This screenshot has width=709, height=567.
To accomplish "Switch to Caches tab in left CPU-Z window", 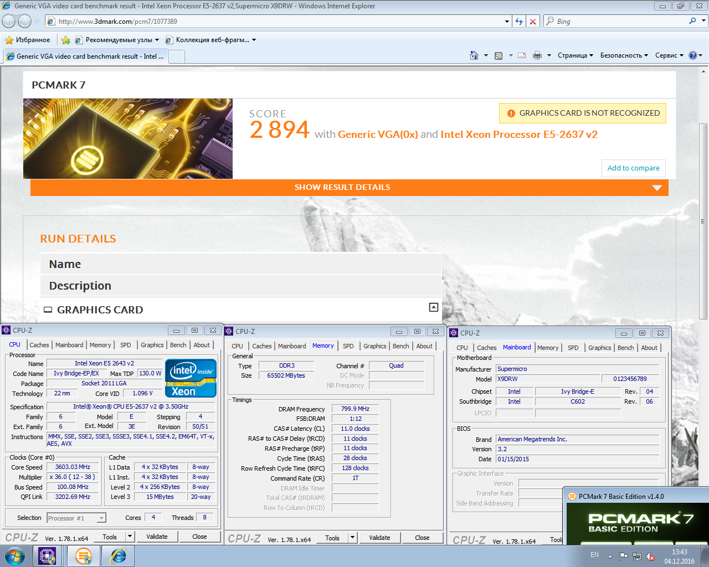I will point(39,345).
